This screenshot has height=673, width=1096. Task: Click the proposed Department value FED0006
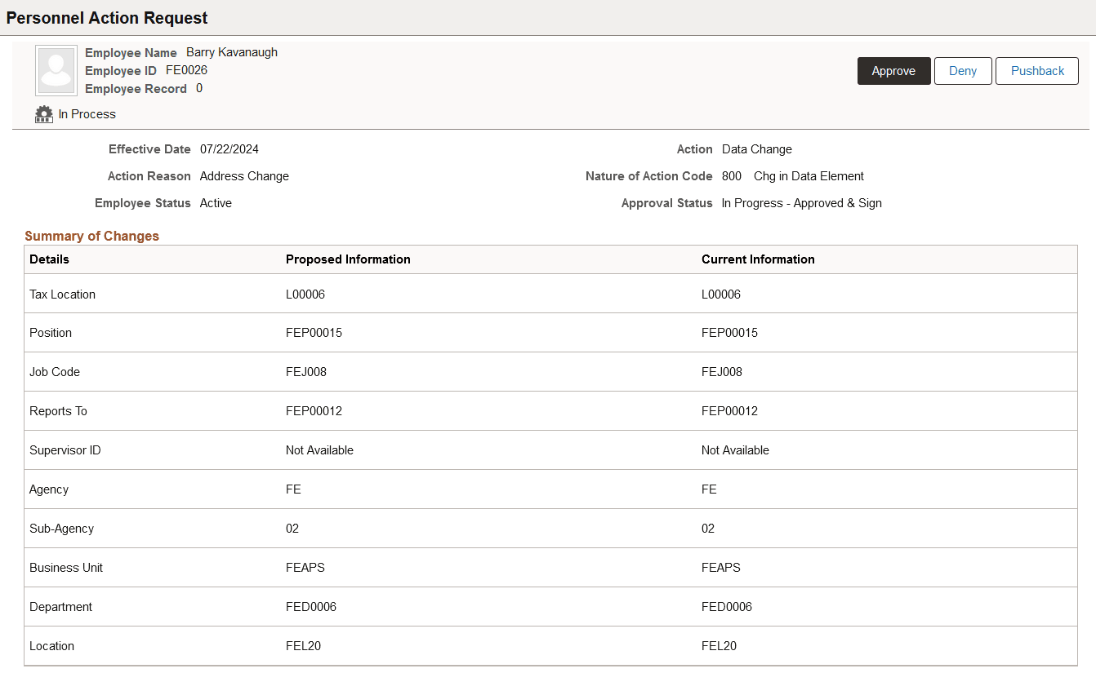pyautogui.click(x=311, y=607)
